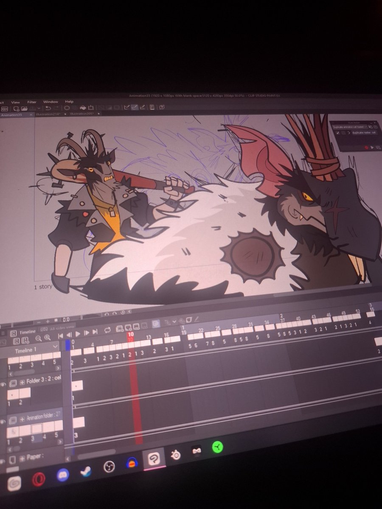Open the Timeline 1 dropdown
The image size is (382, 509).
tap(56, 347)
